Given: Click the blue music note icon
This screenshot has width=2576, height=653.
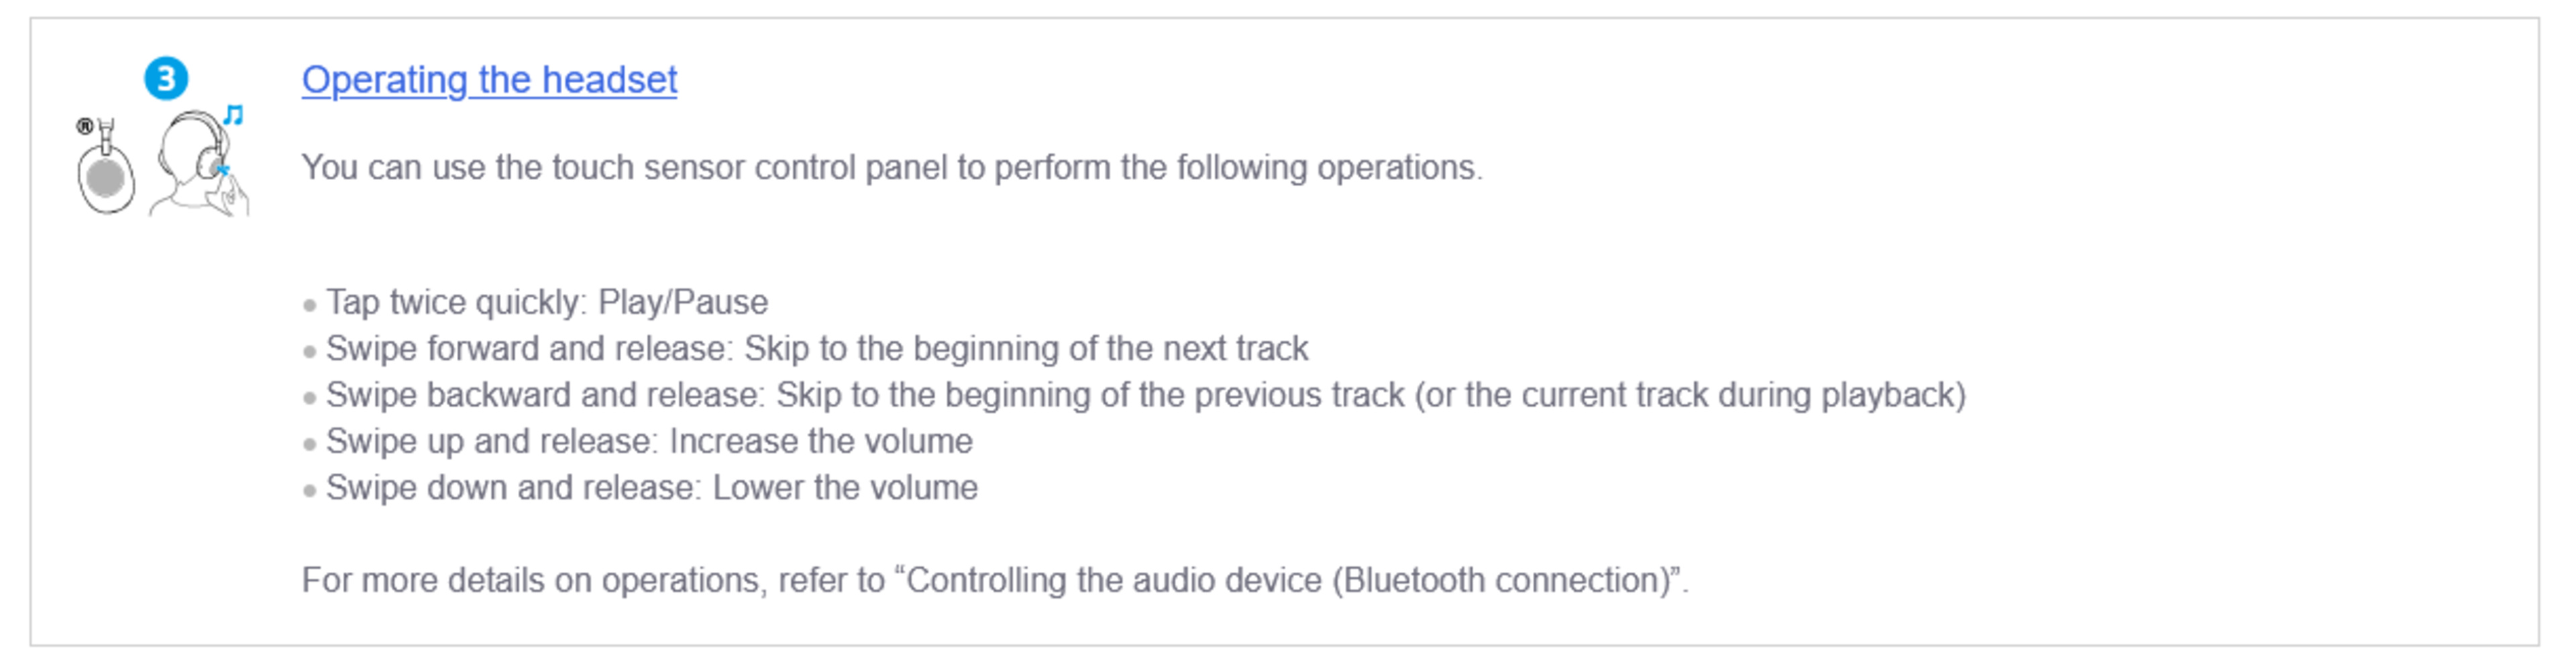Looking at the screenshot, I should pyautogui.click(x=233, y=115).
